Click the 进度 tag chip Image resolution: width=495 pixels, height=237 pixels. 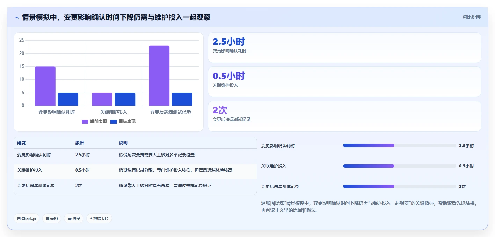tap(74, 218)
